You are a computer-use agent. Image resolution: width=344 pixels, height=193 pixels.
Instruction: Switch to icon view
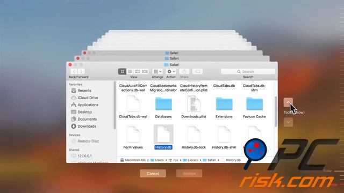pyautogui.click(x=122, y=71)
